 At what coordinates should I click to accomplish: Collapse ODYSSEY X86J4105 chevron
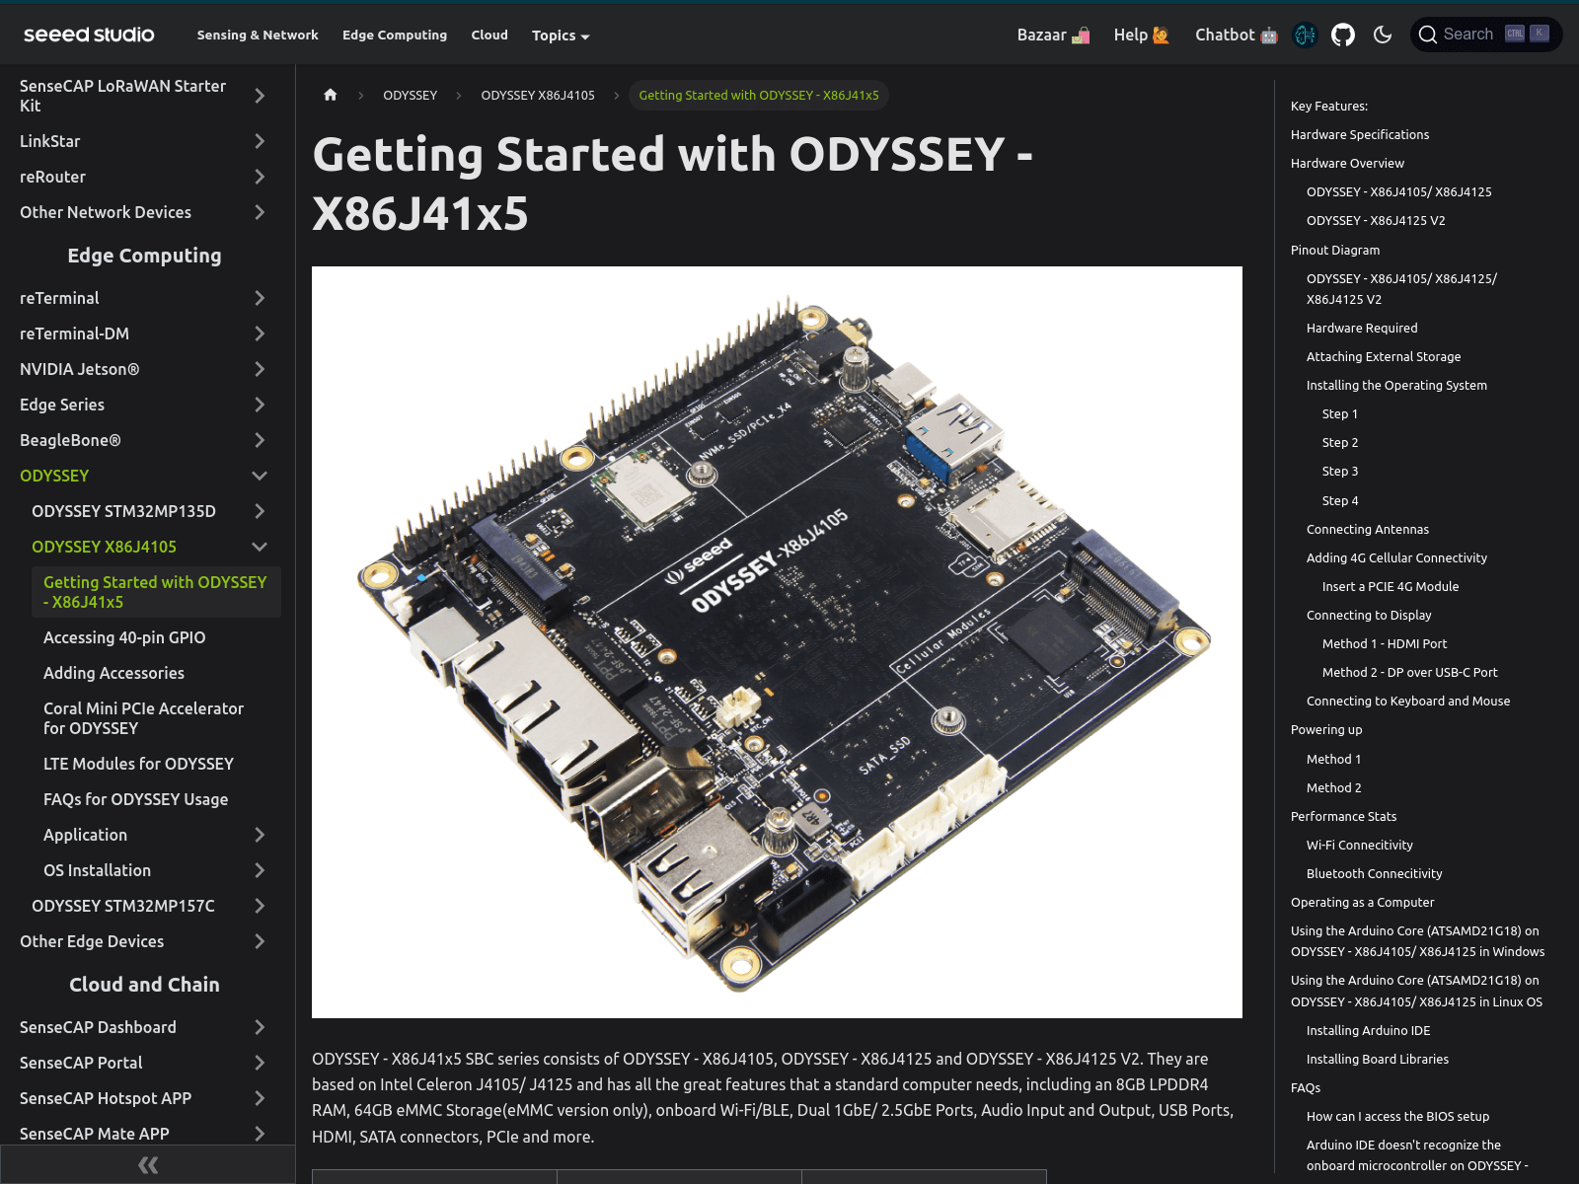(x=260, y=547)
